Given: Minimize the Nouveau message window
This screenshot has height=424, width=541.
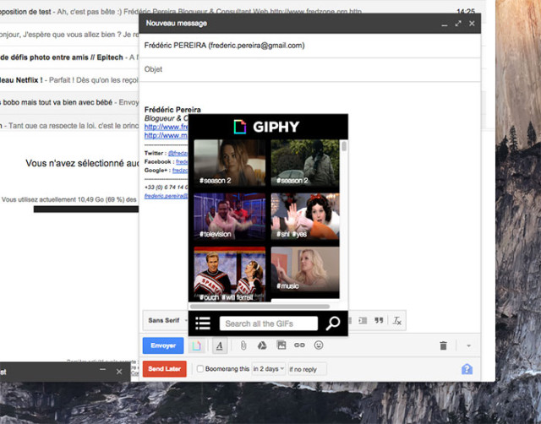Looking at the screenshot, I should [x=445, y=24].
